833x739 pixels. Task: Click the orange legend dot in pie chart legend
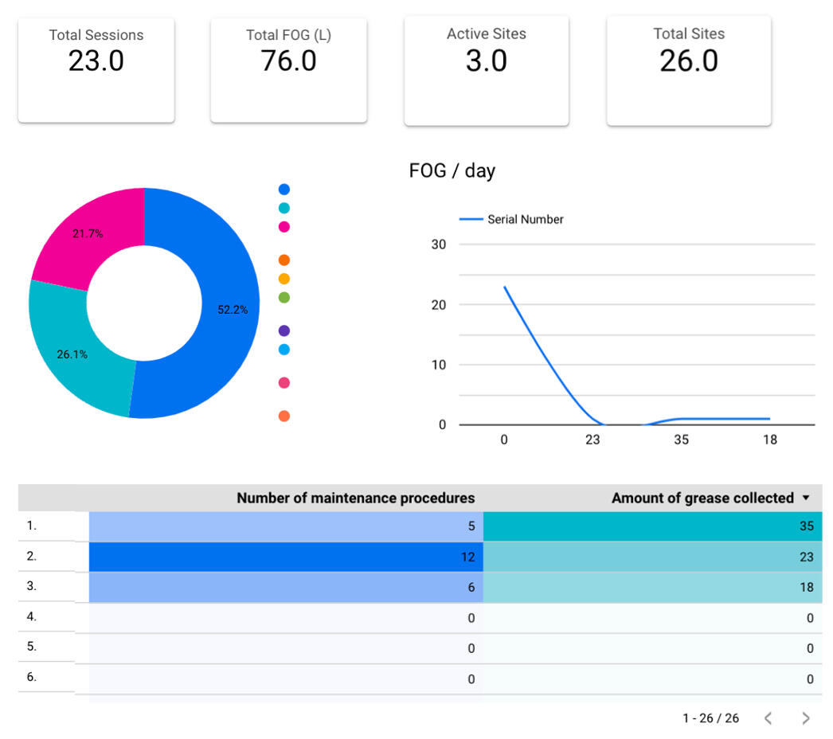click(284, 259)
